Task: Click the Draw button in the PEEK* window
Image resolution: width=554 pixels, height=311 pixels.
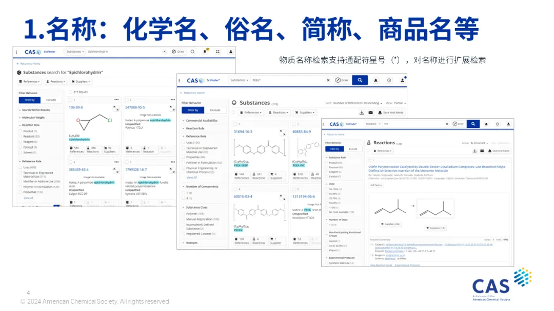Action: pyautogui.click(x=342, y=80)
